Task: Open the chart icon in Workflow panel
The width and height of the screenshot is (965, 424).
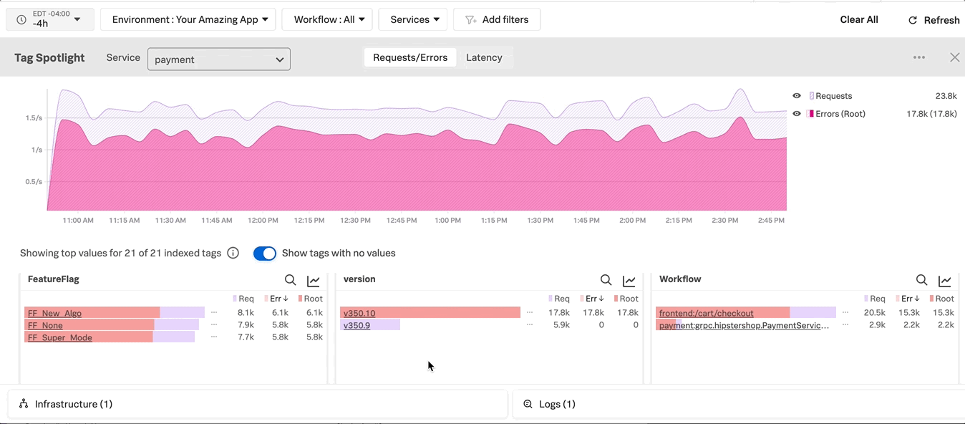Action: 945,281
